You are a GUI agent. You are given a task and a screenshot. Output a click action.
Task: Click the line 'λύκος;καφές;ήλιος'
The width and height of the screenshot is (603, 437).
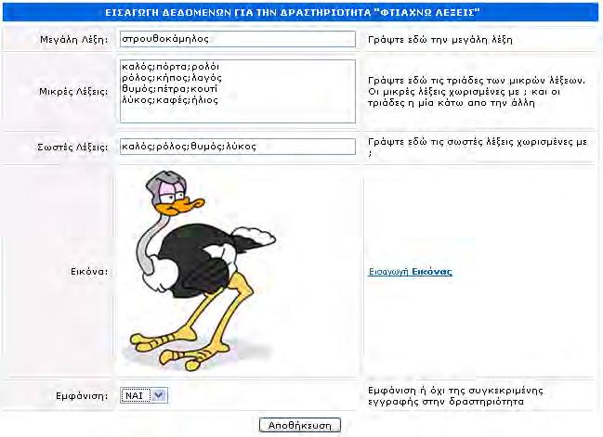(x=170, y=100)
